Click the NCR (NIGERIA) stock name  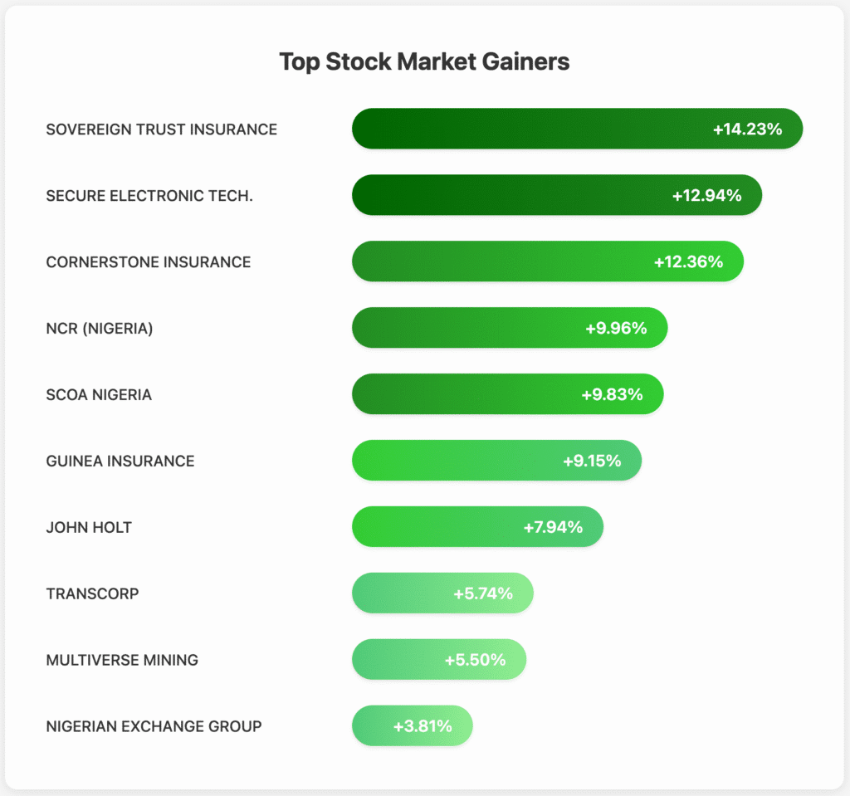pyautogui.click(x=100, y=329)
